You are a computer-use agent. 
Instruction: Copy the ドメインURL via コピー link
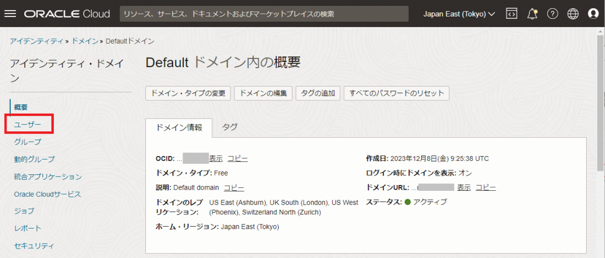[x=486, y=188]
